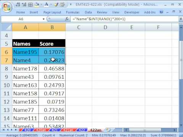
Task: Select cell containing Name185
Action: (x=26, y=102)
